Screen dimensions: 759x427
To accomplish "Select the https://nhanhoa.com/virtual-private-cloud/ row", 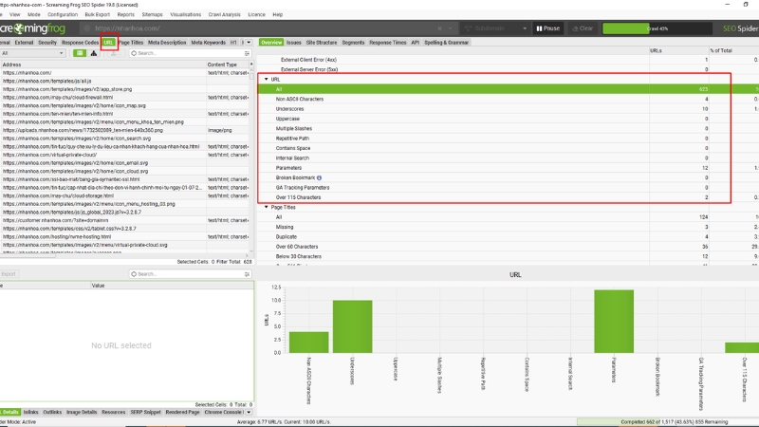I will (126, 155).
